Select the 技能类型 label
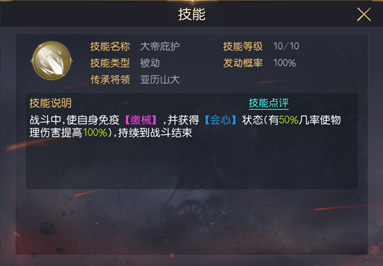Screen dimensions: 383x266 (110, 63)
